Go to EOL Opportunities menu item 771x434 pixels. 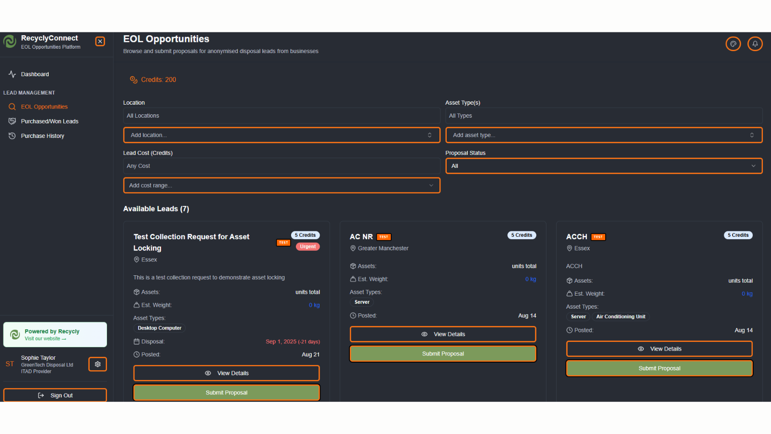(x=44, y=107)
